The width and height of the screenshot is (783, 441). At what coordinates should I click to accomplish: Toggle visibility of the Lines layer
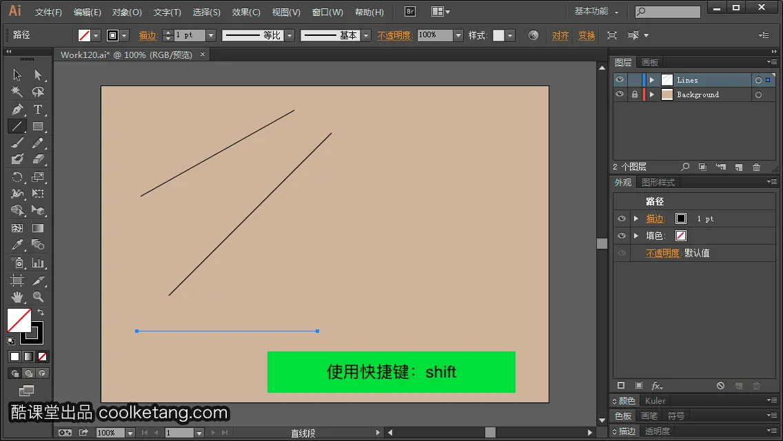click(x=620, y=80)
